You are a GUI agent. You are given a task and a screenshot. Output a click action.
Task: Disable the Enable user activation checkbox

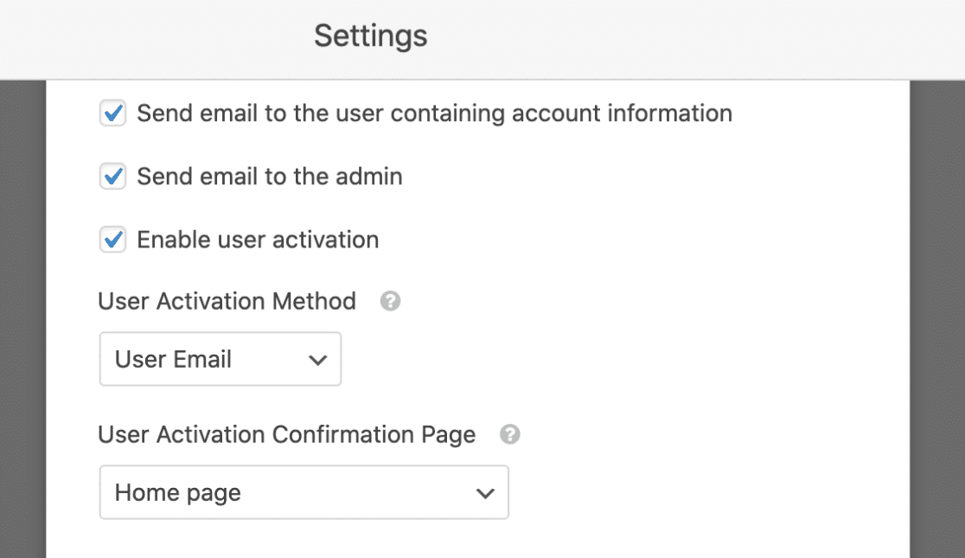click(112, 240)
